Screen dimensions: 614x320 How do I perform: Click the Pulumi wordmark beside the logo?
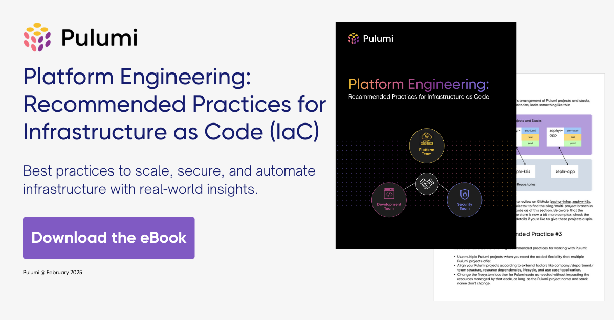point(99,37)
